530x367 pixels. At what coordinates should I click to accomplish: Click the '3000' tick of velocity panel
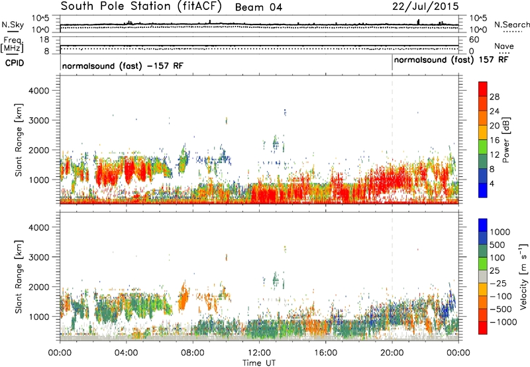click(x=38, y=257)
